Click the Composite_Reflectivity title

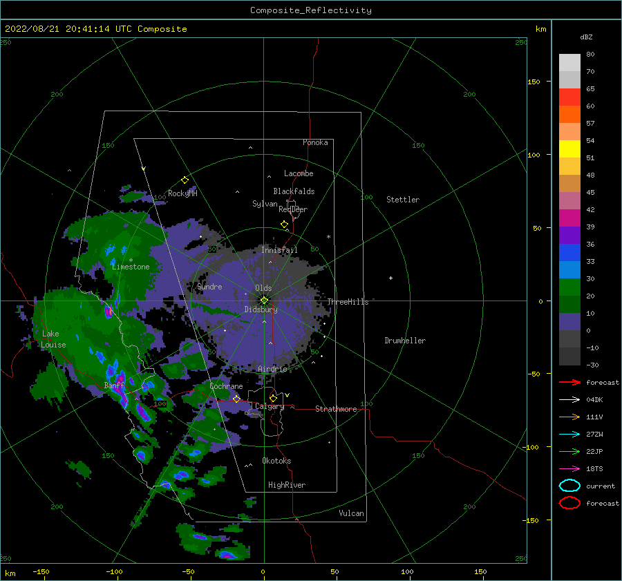[x=310, y=10]
